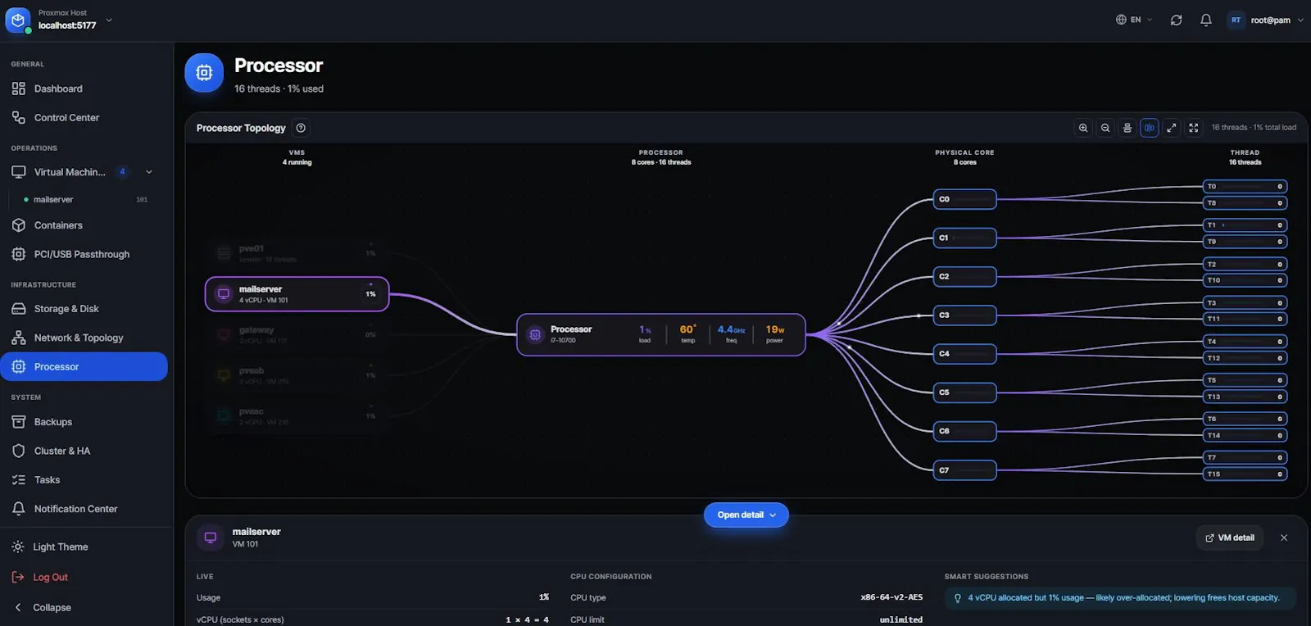Open the EN language dropdown
The image size is (1311, 626).
(x=1134, y=20)
